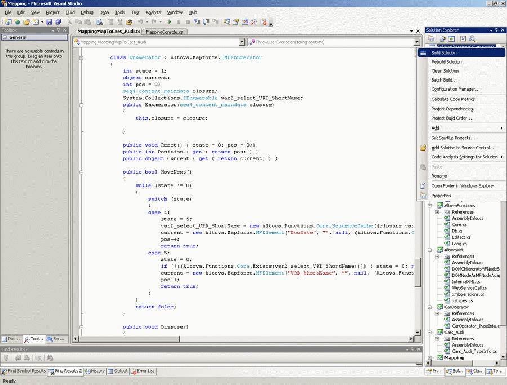This screenshot has width=507, height=385.
Task: Collapse the MoveNext method outlining toggle
Action: tap(82, 172)
